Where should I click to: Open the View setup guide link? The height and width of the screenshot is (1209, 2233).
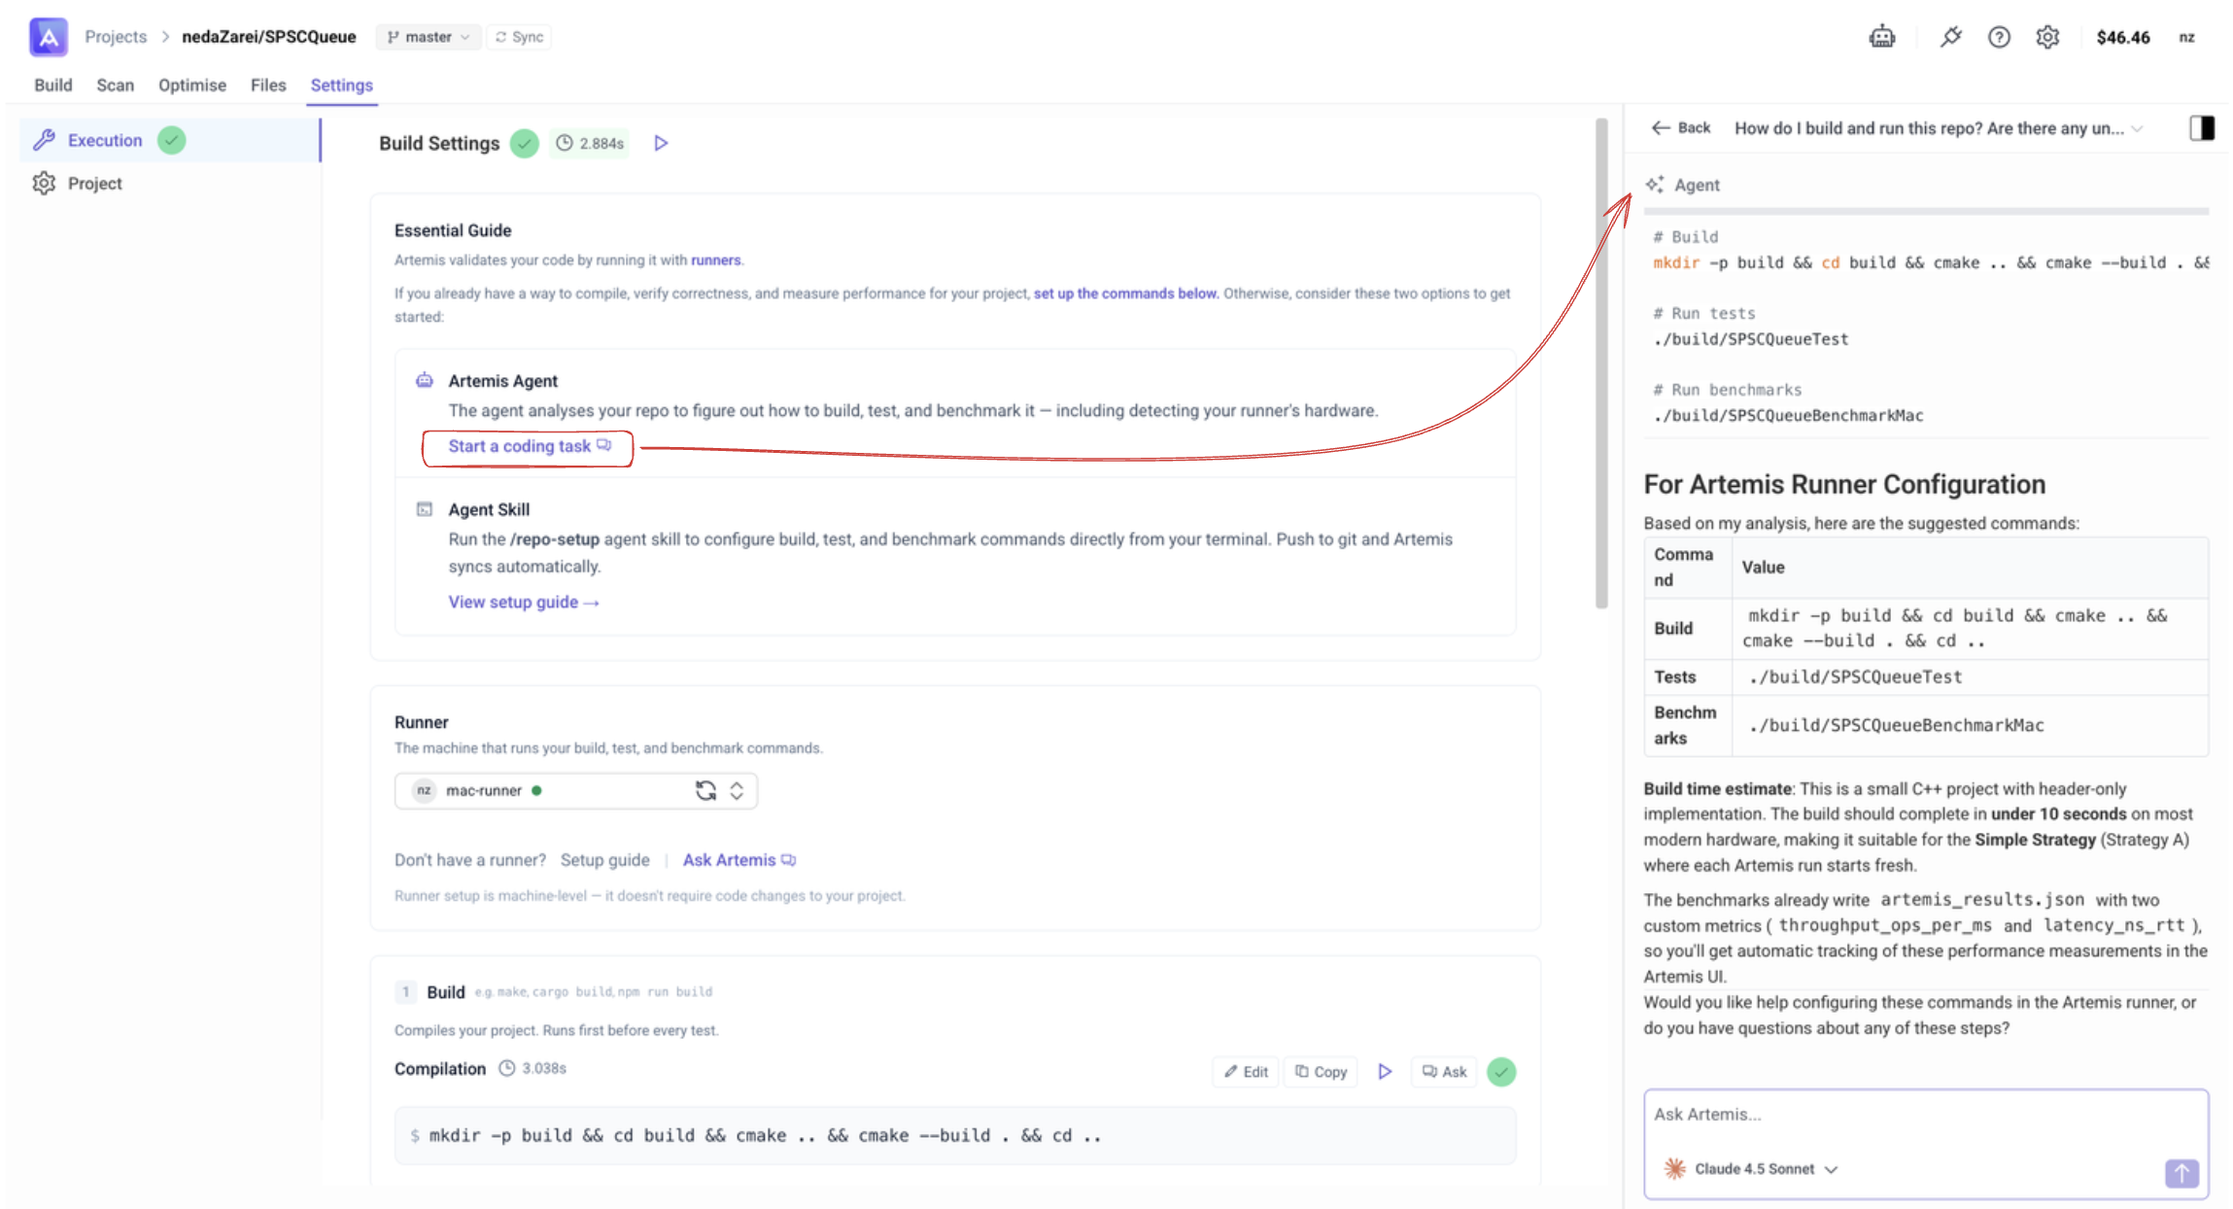524,603
